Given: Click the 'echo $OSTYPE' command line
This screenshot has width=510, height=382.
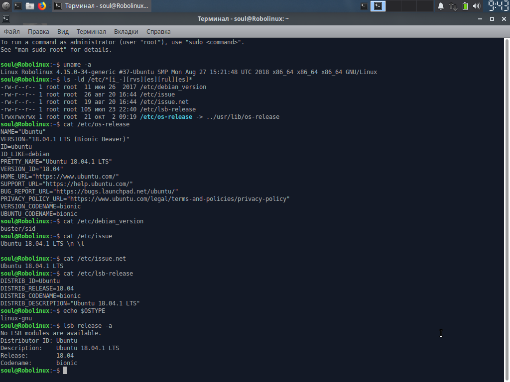Looking at the screenshot, I should (53, 310).
